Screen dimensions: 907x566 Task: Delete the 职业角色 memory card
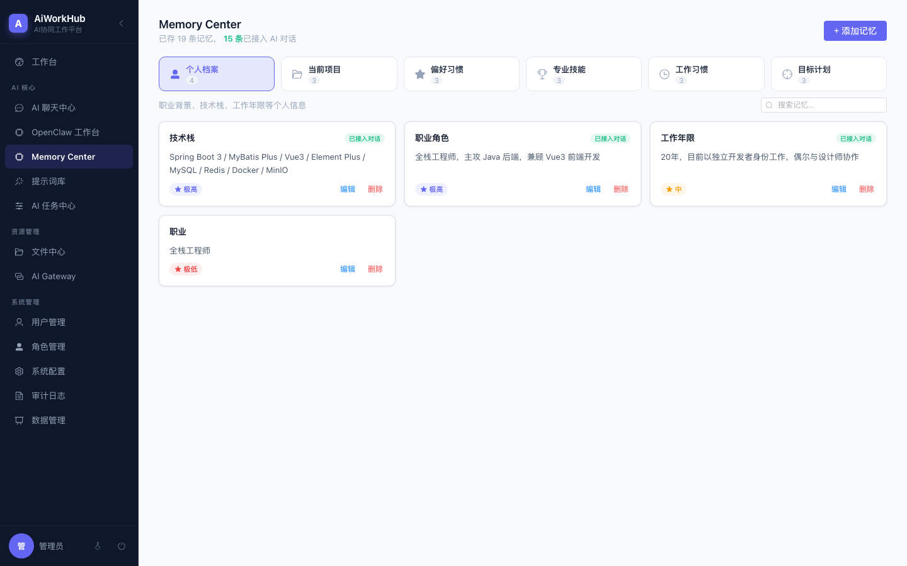621,189
